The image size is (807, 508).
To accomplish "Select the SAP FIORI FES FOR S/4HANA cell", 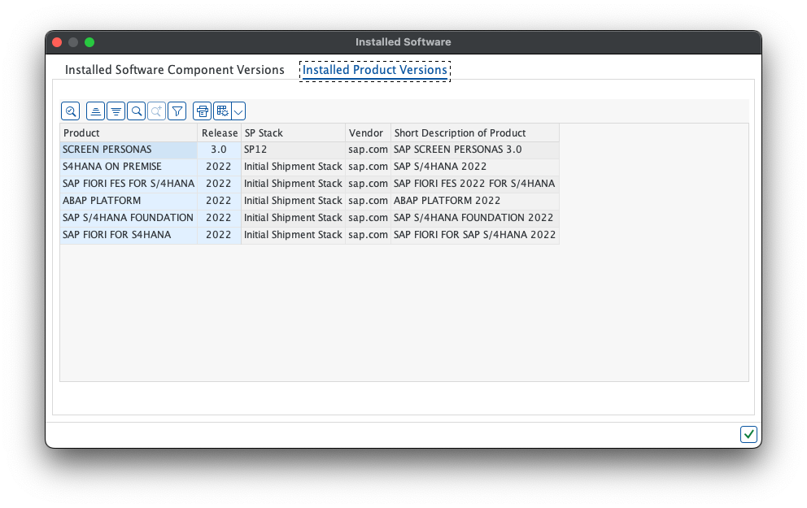I will coord(129,184).
